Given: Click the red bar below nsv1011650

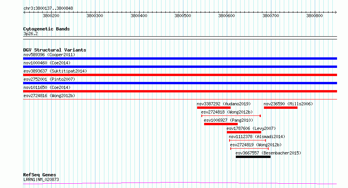Looking at the screenshot, I should click(180, 91).
